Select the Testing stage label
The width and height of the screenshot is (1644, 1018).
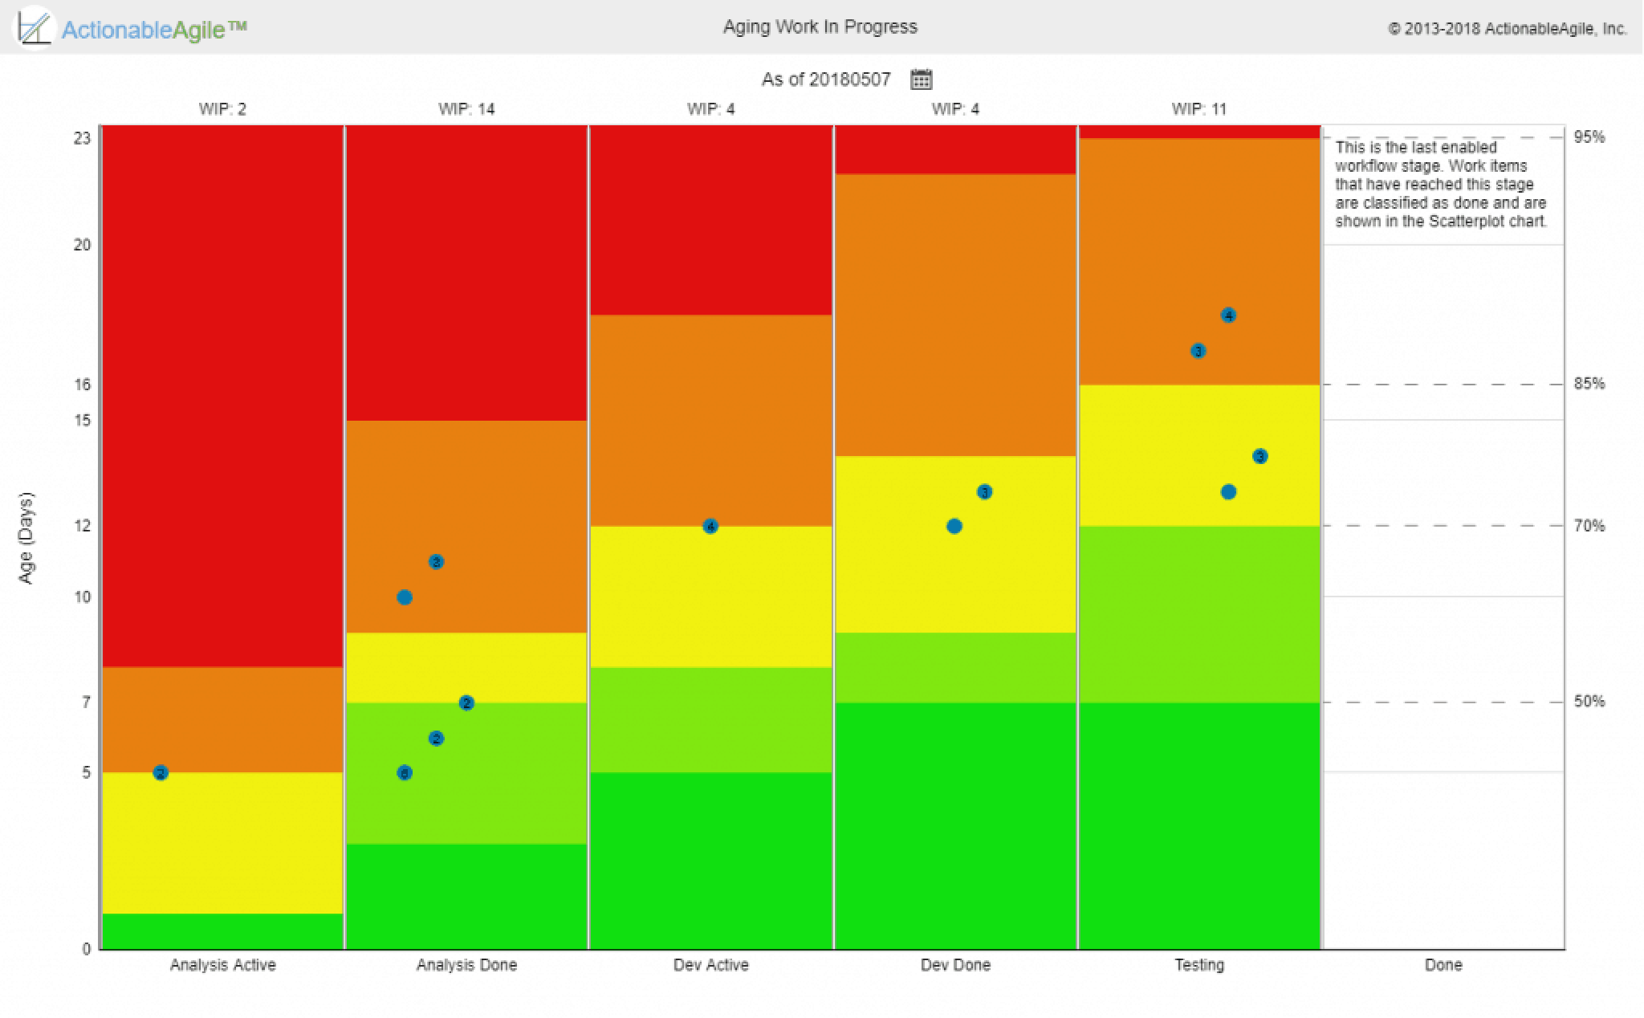tap(1199, 966)
